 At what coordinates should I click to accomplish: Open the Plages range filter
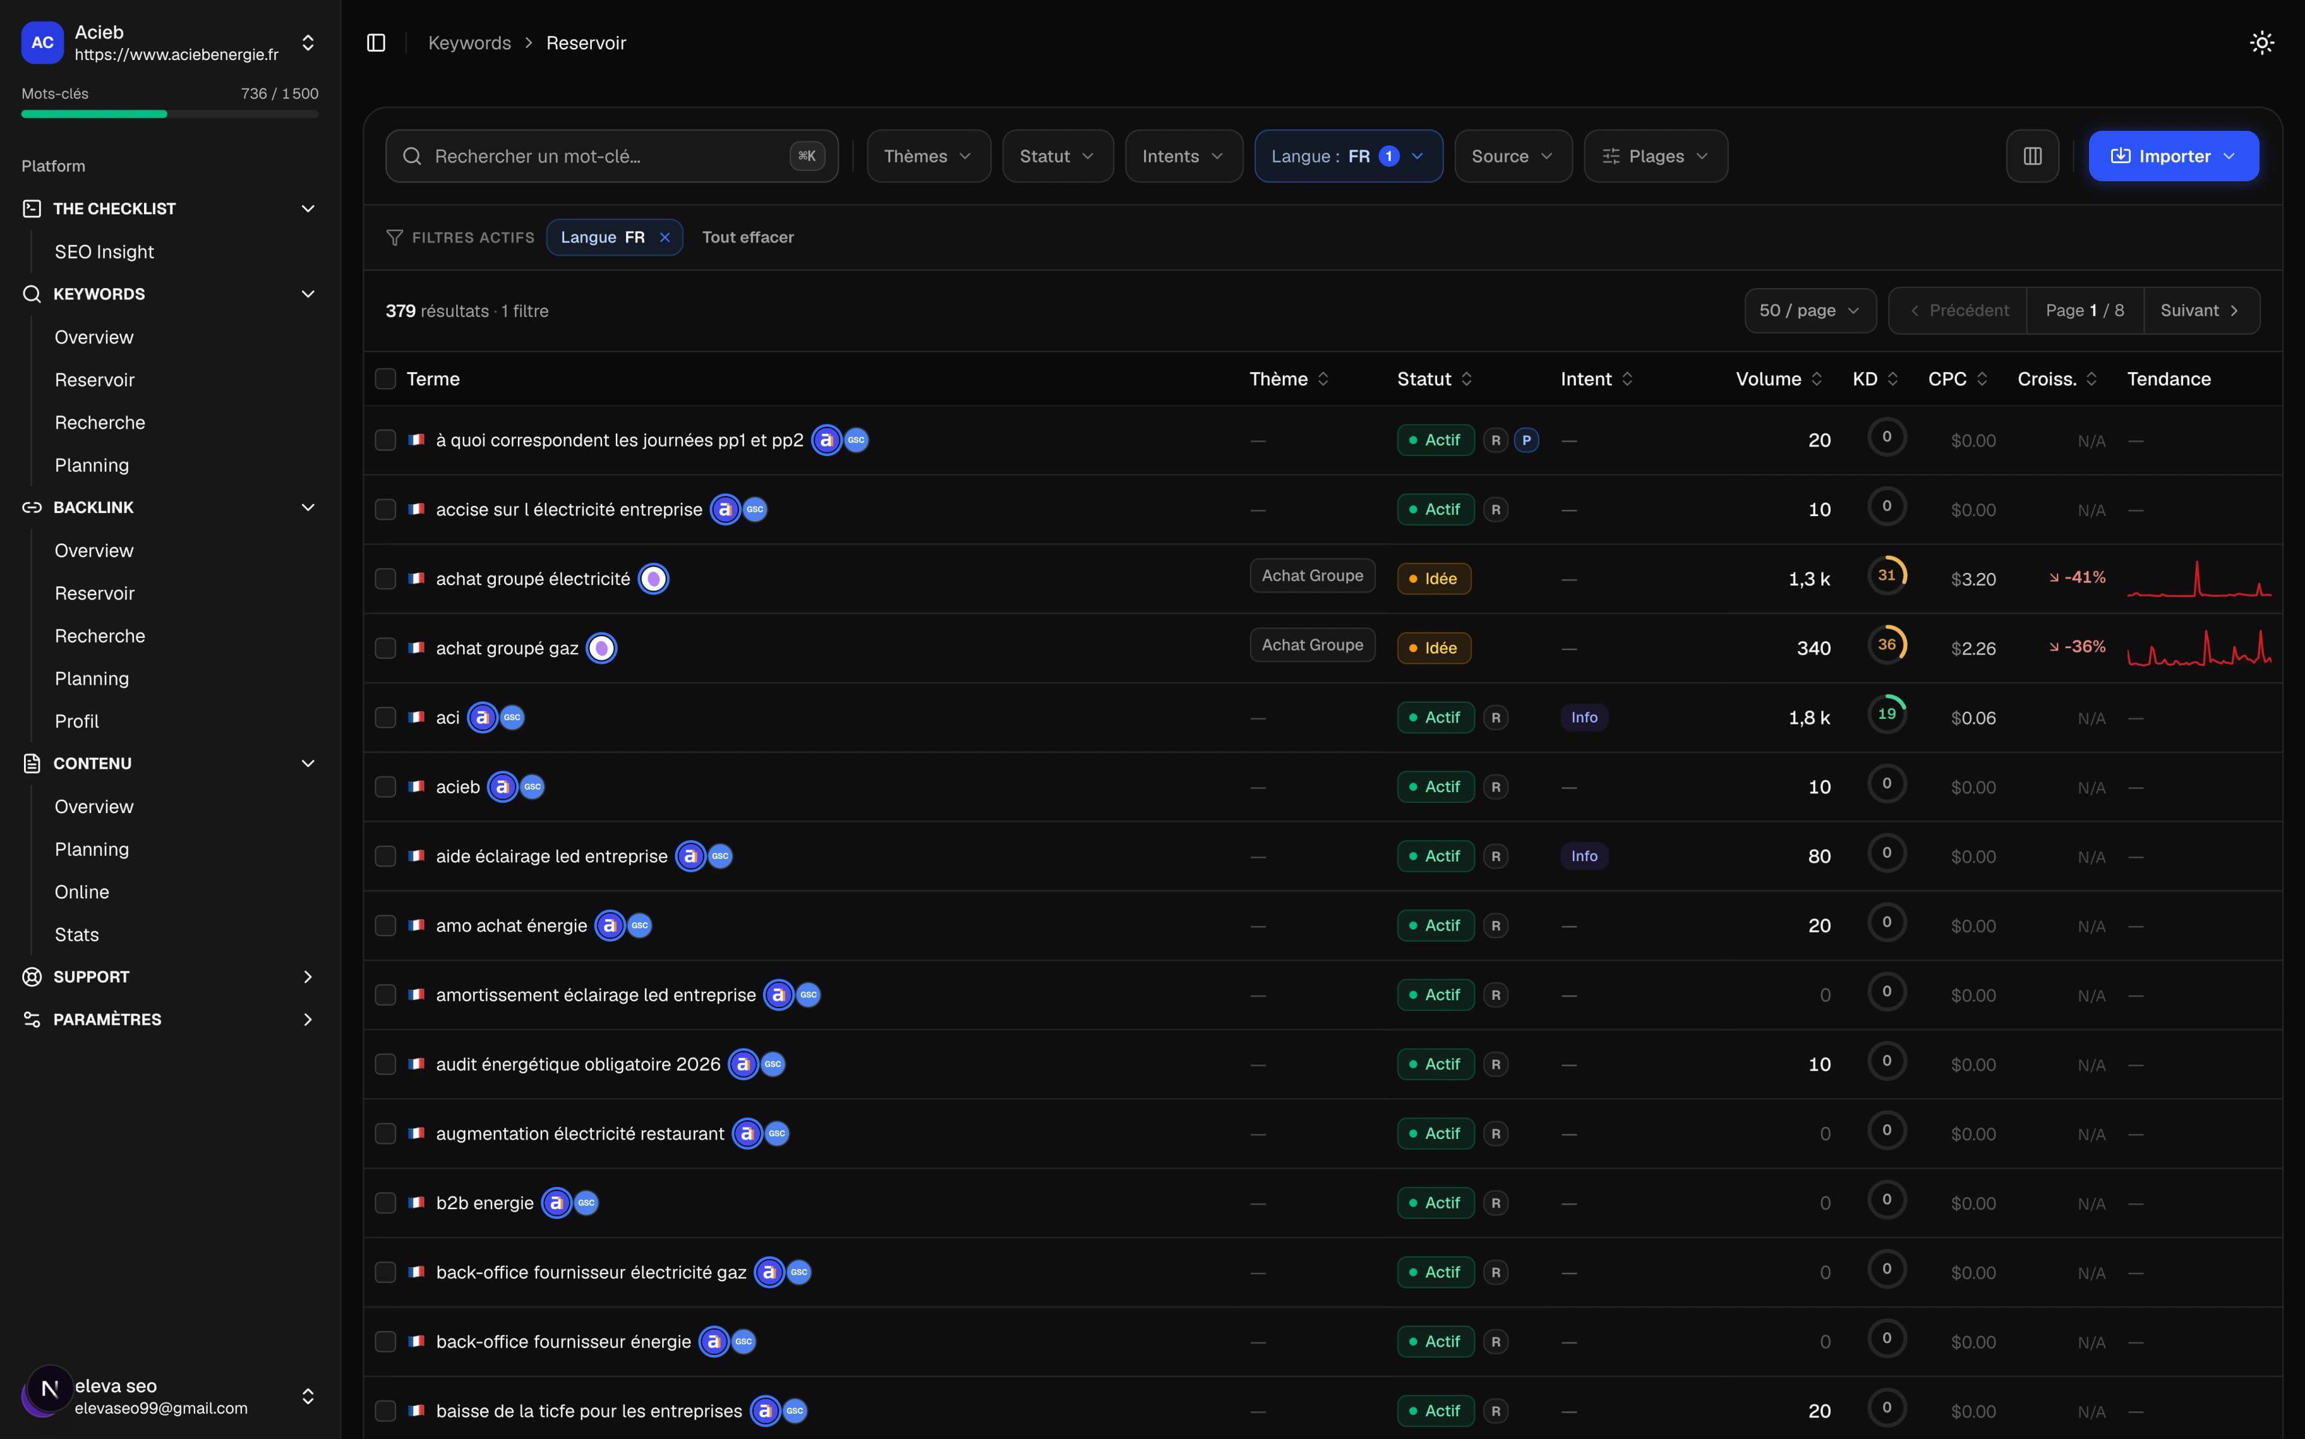pyautogui.click(x=1655, y=156)
